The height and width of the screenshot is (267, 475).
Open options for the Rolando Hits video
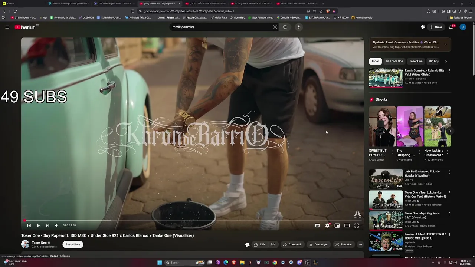pos(449,71)
